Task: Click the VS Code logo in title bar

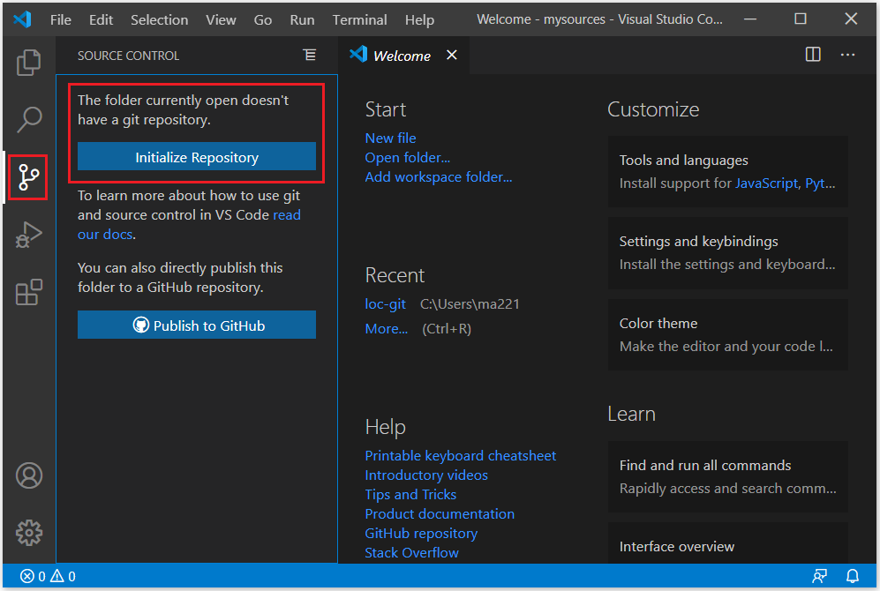Action: point(22,19)
